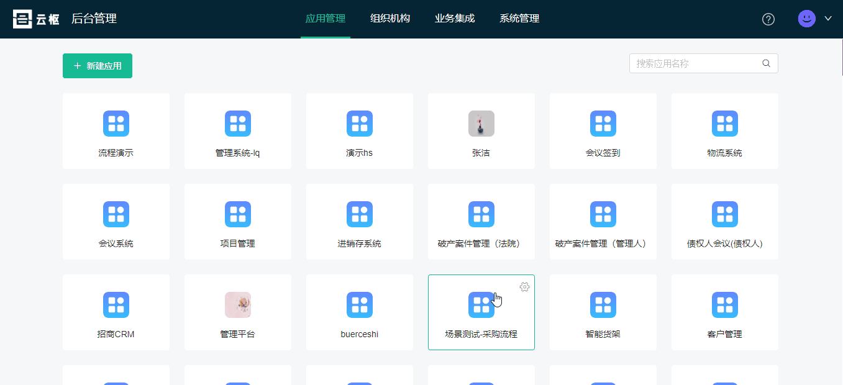This screenshot has width=843, height=385.
Task: Open the 场景测试-采购流程 app icon
Action: pos(481,305)
